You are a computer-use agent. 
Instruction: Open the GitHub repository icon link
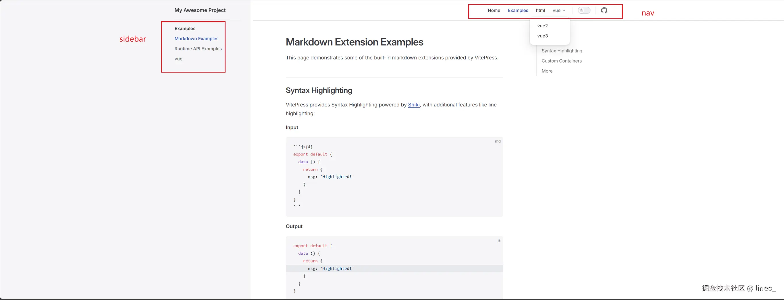pyautogui.click(x=604, y=10)
